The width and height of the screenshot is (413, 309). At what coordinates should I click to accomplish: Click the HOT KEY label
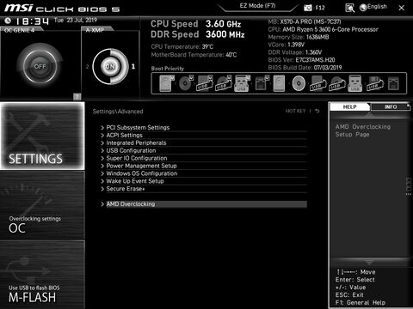(295, 111)
